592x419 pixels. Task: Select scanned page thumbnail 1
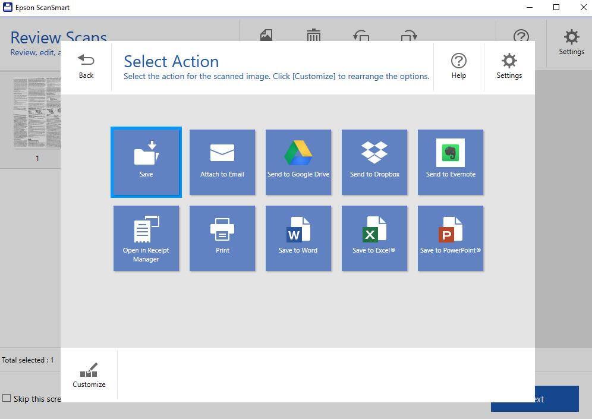click(x=37, y=114)
